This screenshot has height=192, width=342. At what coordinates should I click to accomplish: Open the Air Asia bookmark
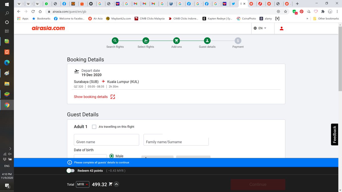(95, 18)
